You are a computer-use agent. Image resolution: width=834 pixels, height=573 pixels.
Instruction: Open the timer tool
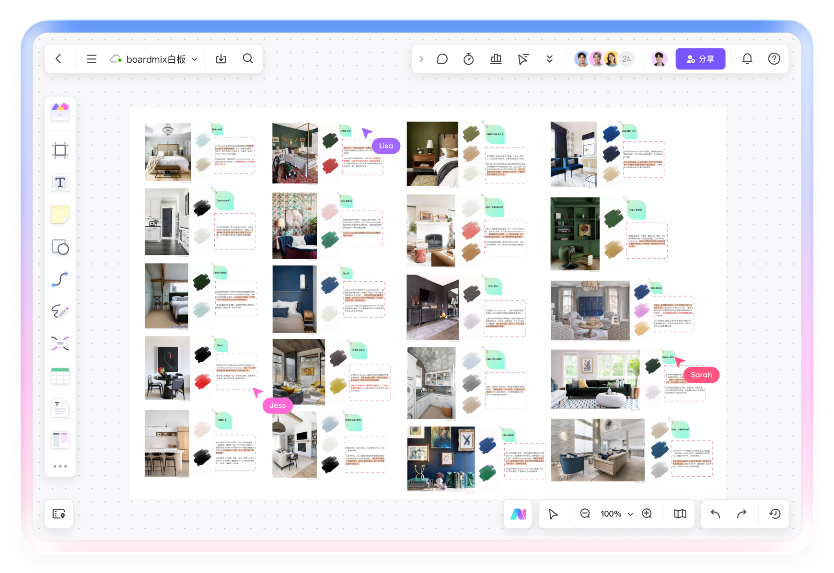[x=468, y=59]
